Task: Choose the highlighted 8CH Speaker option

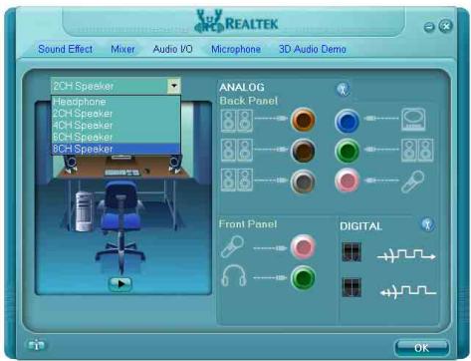Action: (x=116, y=149)
